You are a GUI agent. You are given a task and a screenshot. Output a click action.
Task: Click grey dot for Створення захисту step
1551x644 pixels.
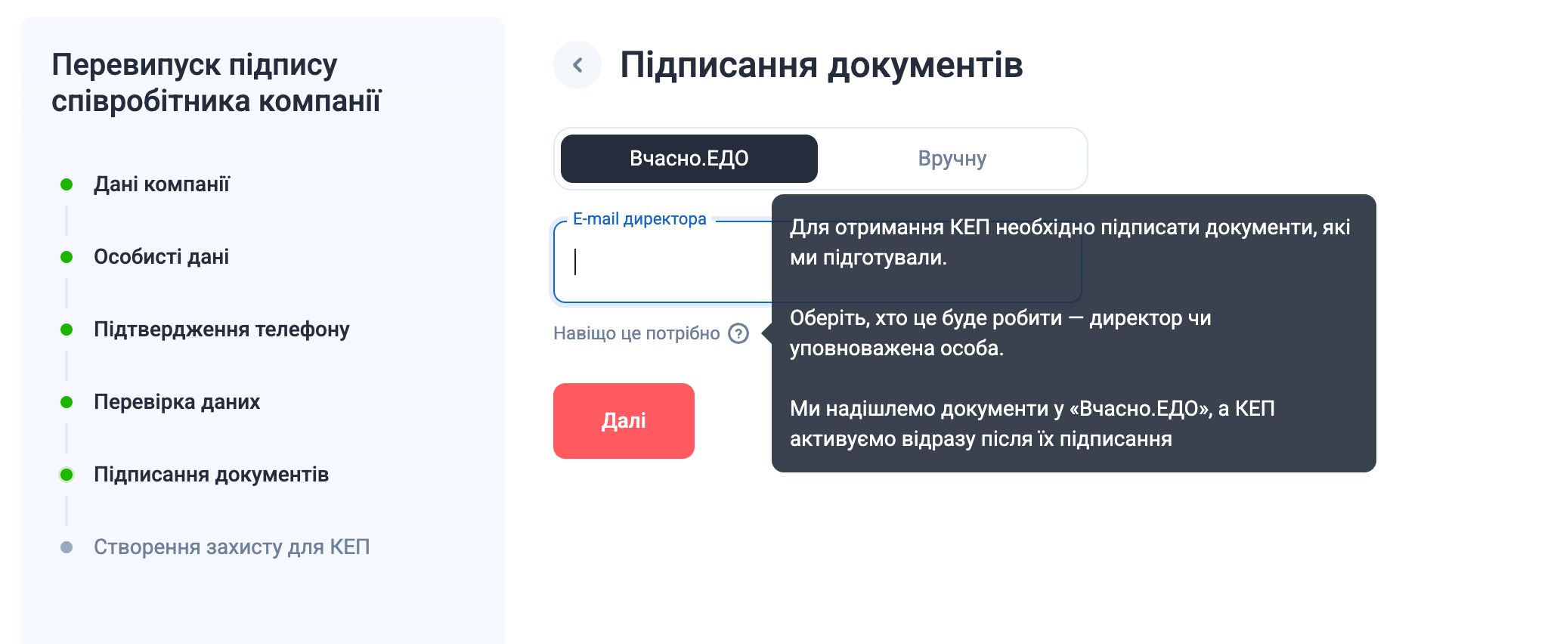[x=67, y=547]
